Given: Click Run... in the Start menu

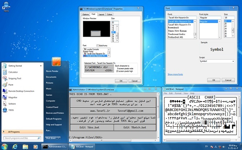Looking at the screenshot, I should [x=48, y=130].
